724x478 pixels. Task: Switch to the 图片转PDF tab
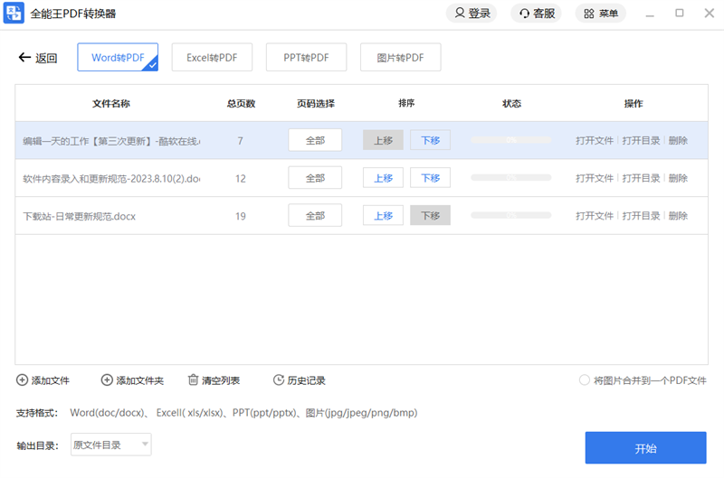click(x=400, y=58)
